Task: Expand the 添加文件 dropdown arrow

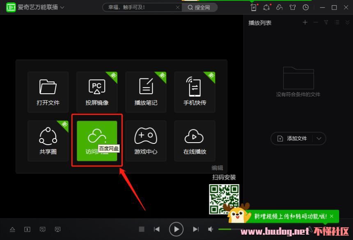Action: click(x=319, y=138)
